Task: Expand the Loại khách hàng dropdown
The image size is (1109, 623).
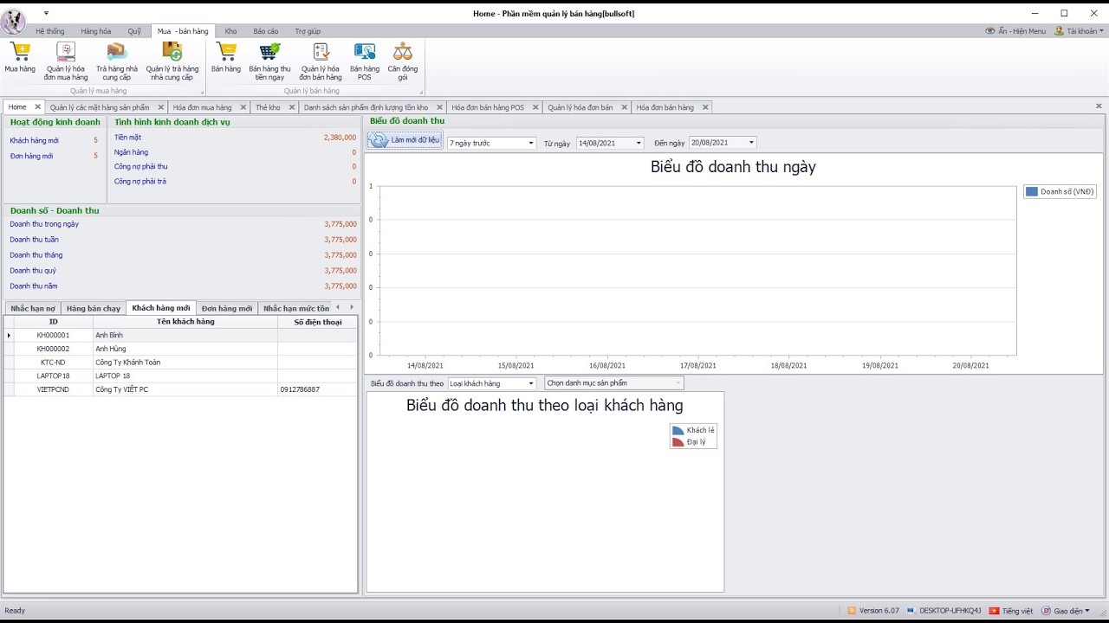Action: 531,383
